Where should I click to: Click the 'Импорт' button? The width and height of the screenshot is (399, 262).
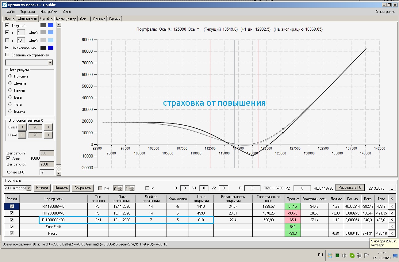(x=42, y=188)
